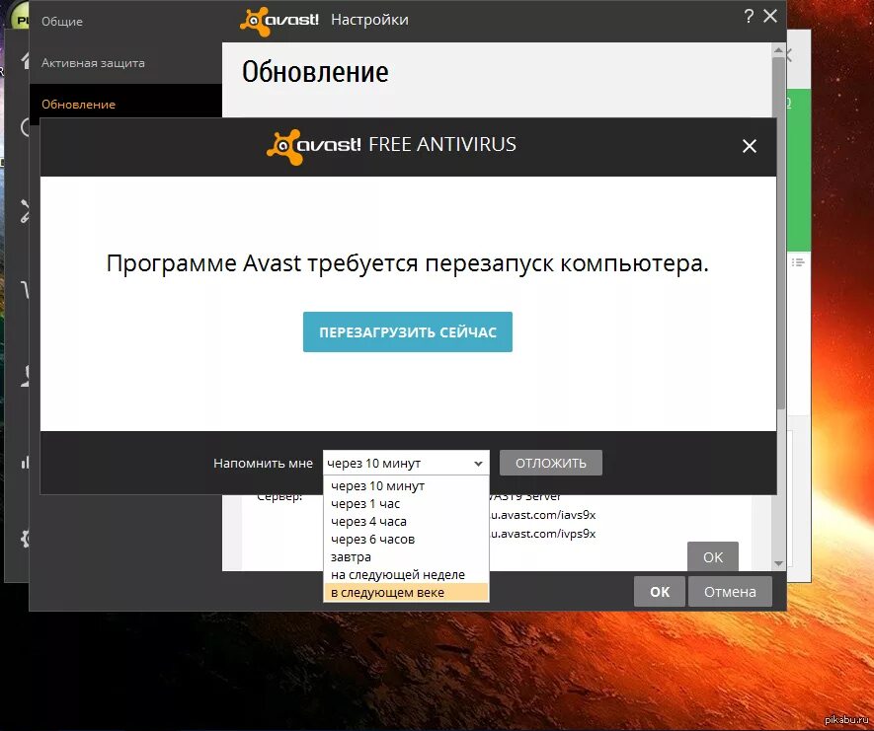
Task: Choose 'в следующем веке' reminder option
Action: click(x=406, y=592)
